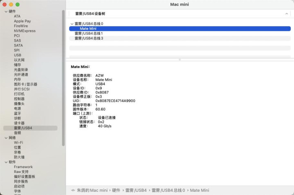The image size is (294, 195).
Task: Select 光盘刻录 in the sidebar
Action: point(21,70)
